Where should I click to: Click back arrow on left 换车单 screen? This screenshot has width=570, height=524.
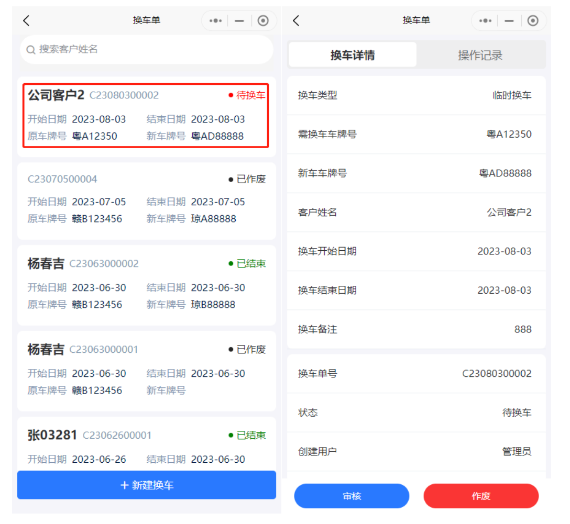click(26, 20)
